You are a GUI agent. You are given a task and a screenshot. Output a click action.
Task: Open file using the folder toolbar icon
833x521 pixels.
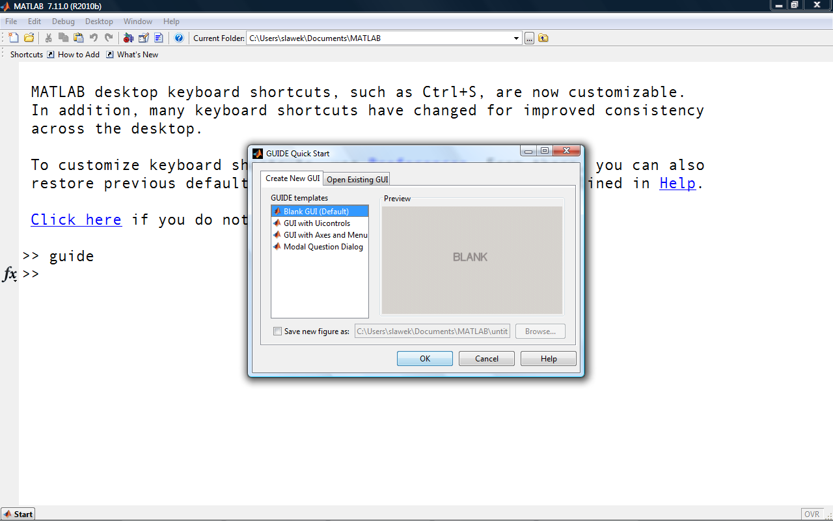[29, 38]
